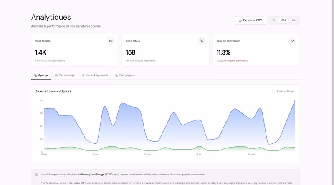334x185 pixels.
Task: Click the info icon beside the privacy notice
Action: pyautogui.click(x=37, y=175)
